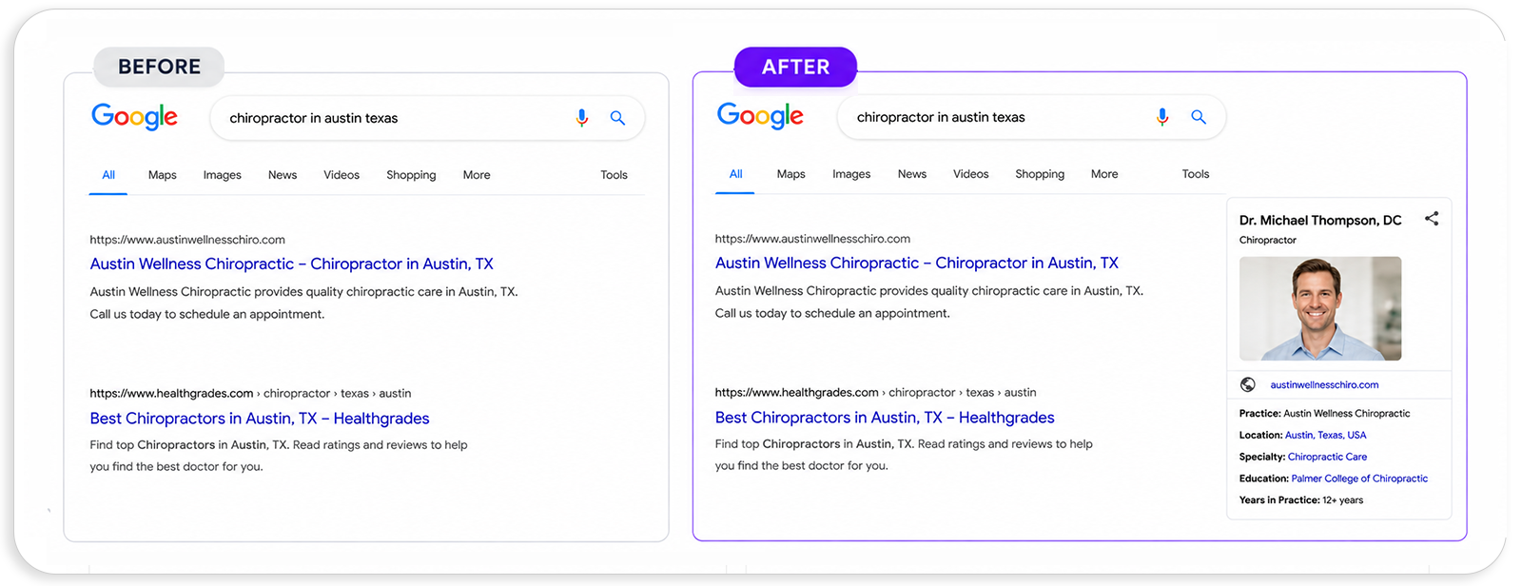The image size is (1522, 586).
Task: Click the Dr. Michael Thompson, DC heading
Action: pos(1320,220)
